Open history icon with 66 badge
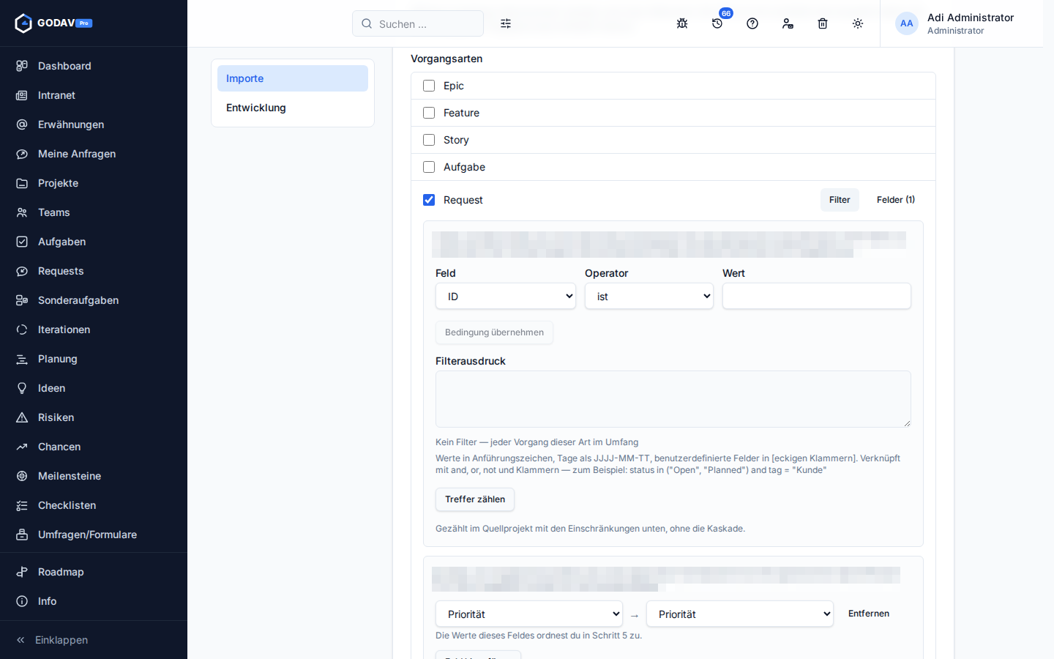1054x659 pixels. 717,23
